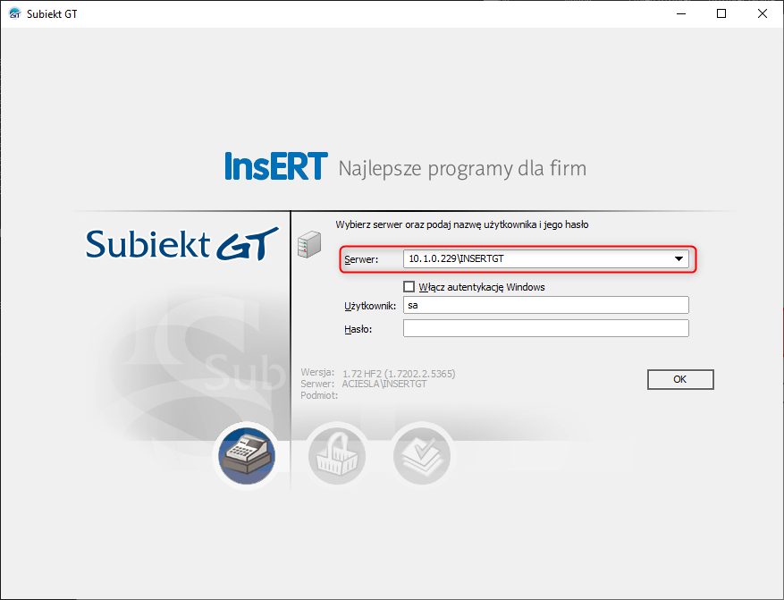Select the cash register Subiekt GT icon
Screen dimensions: 784x600
(247, 455)
